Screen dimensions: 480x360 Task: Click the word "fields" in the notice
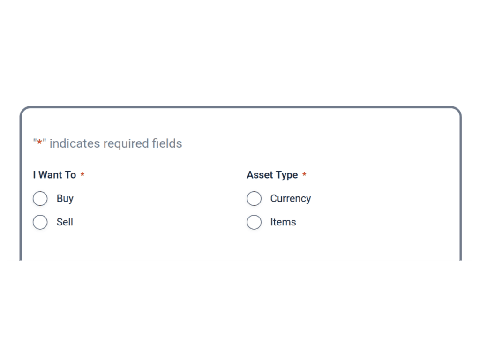(167, 143)
